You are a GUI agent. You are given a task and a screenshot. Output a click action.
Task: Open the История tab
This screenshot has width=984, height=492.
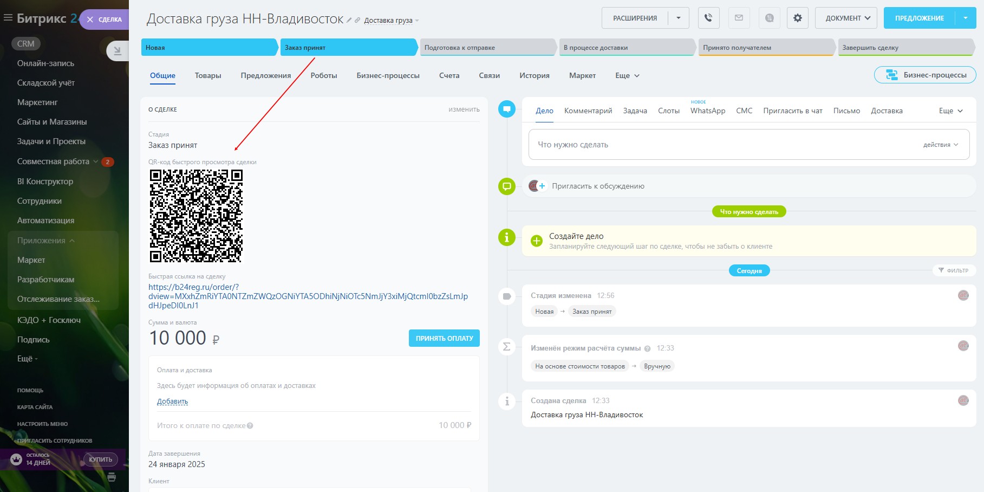535,76
